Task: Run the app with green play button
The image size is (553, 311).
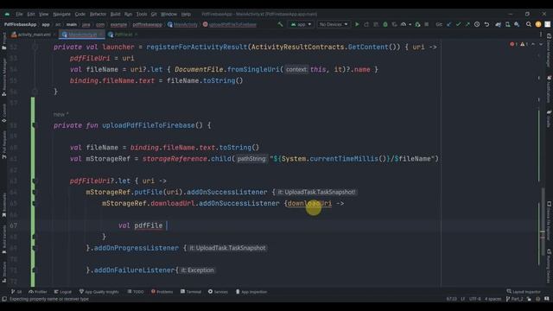Action: tap(357, 24)
